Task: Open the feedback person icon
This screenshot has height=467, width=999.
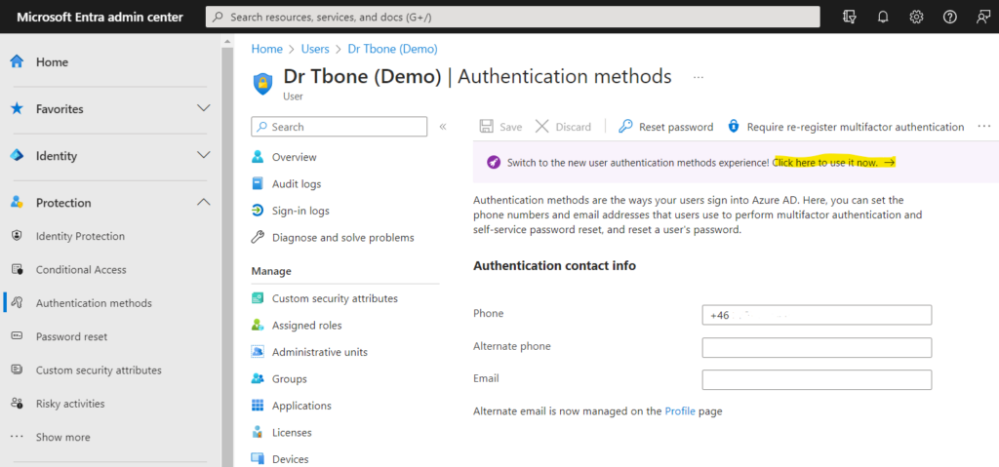Action: click(x=983, y=18)
